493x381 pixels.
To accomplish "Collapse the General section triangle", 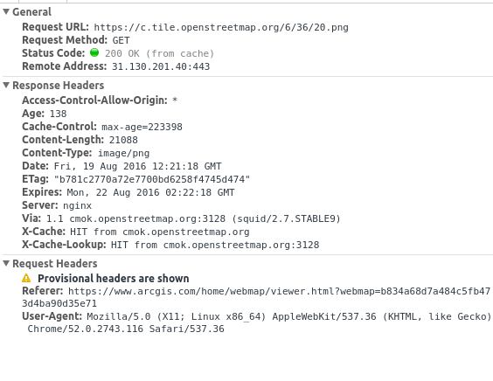I will point(6,12).
